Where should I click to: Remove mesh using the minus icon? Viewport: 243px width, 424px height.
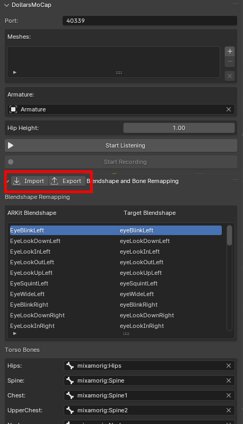click(230, 62)
